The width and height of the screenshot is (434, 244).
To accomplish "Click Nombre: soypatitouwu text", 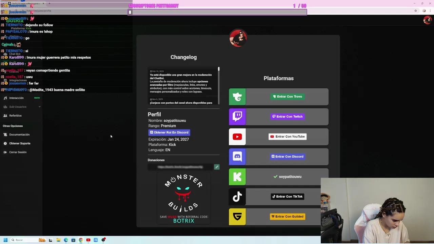I will pyautogui.click(x=167, y=121).
